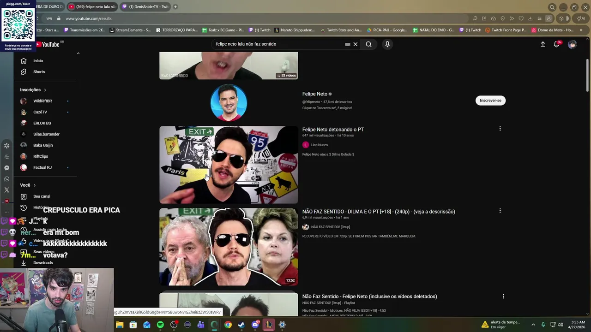
Task: Play 'Felipe Neto detonando o PT' thumbnail
Action: [229, 165]
